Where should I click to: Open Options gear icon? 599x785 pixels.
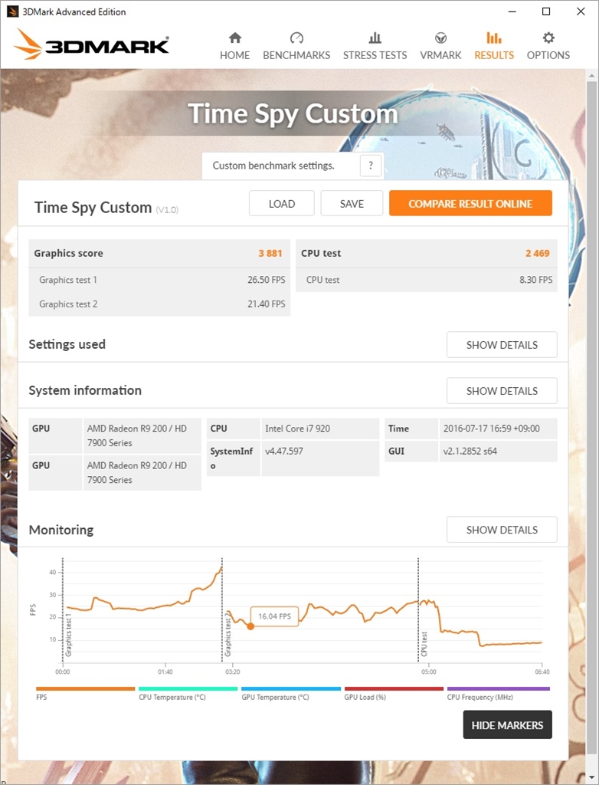coord(548,38)
